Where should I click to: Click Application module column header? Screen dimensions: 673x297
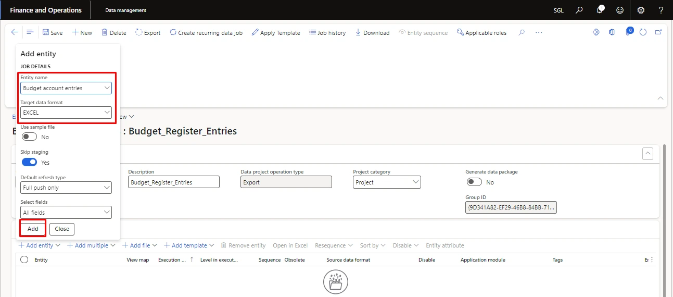[x=483, y=259]
